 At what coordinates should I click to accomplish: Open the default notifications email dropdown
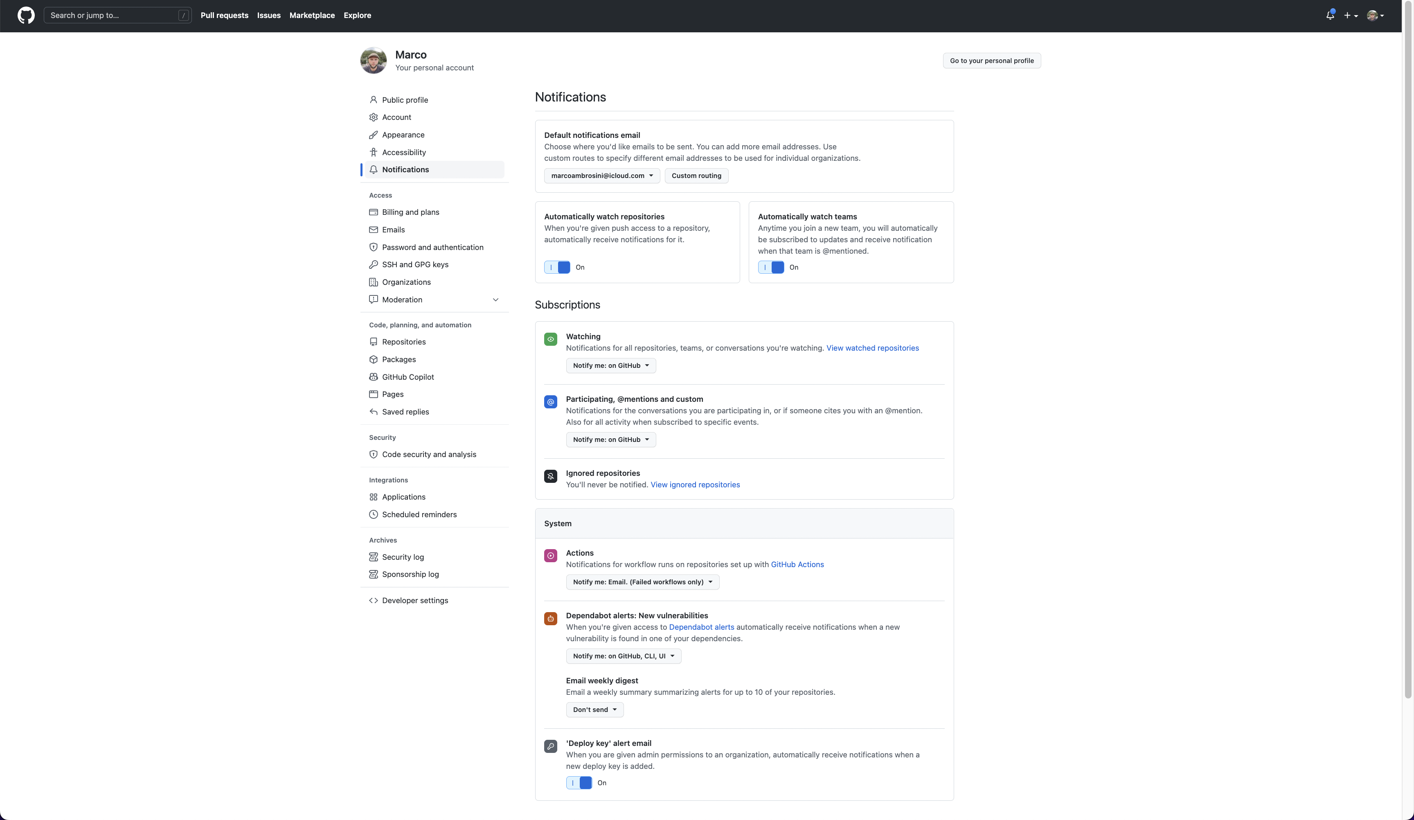pyautogui.click(x=601, y=175)
